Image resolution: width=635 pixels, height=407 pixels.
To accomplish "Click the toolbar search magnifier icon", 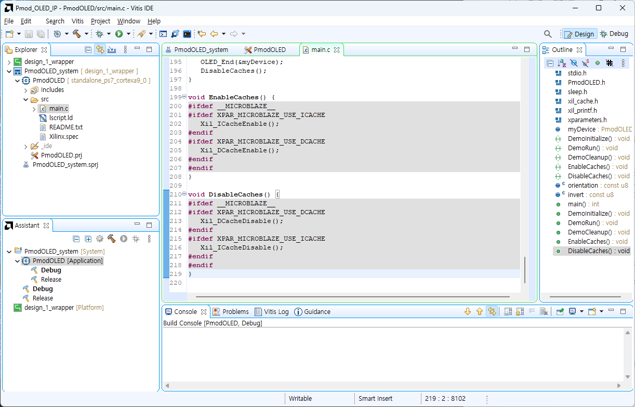I will tap(548, 34).
